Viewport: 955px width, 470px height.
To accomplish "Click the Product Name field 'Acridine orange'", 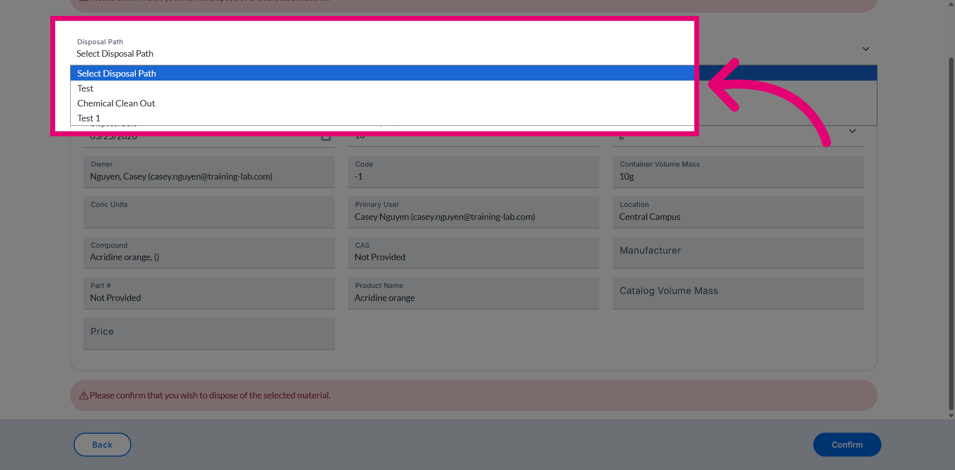I will click(x=474, y=293).
